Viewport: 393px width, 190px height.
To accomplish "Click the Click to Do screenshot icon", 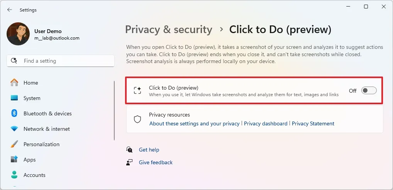I will (137, 91).
